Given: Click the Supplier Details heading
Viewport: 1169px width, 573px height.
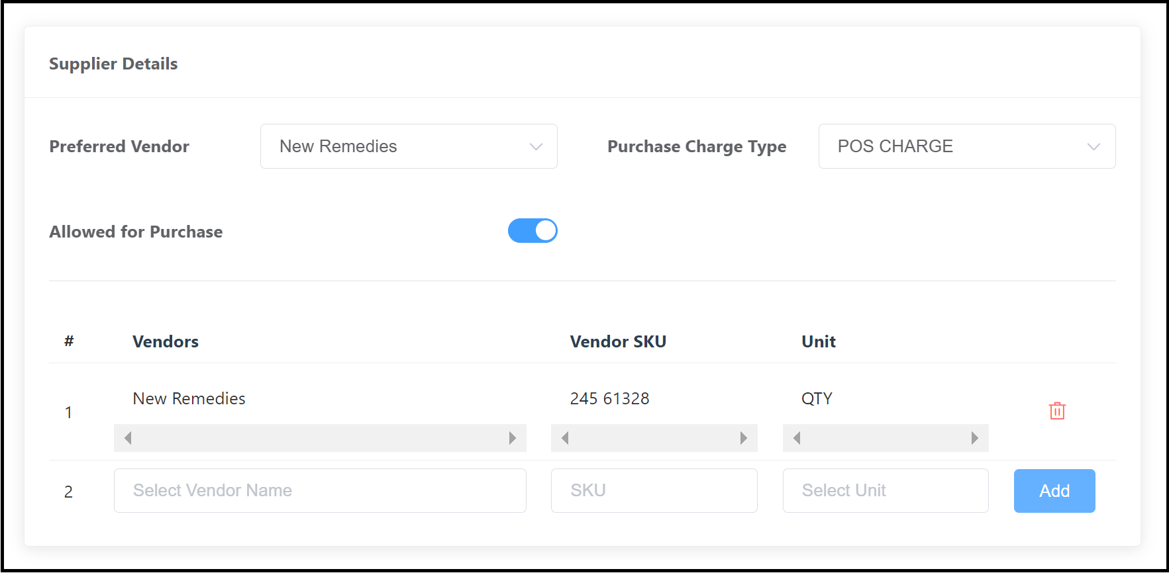Looking at the screenshot, I should point(113,64).
